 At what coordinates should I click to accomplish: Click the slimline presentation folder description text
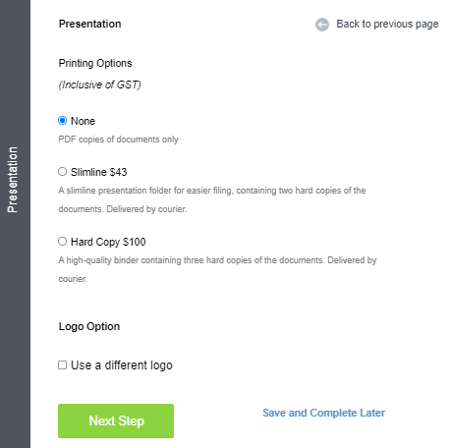pyautogui.click(x=212, y=199)
